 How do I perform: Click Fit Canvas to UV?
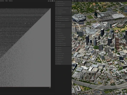[63, 27]
